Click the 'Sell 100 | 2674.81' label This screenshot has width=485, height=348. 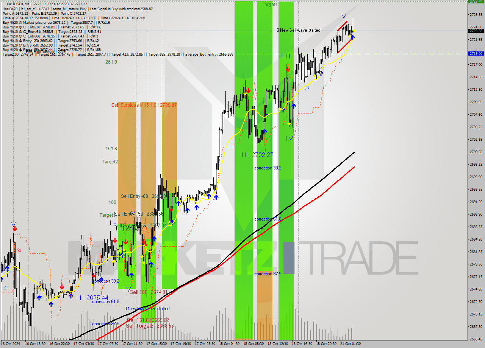coord(148,292)
